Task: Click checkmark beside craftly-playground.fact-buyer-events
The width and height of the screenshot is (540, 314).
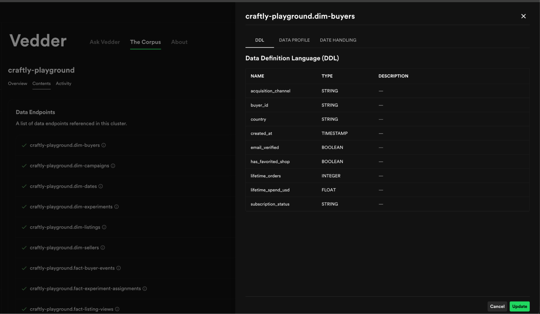Action: coord(24,268)
